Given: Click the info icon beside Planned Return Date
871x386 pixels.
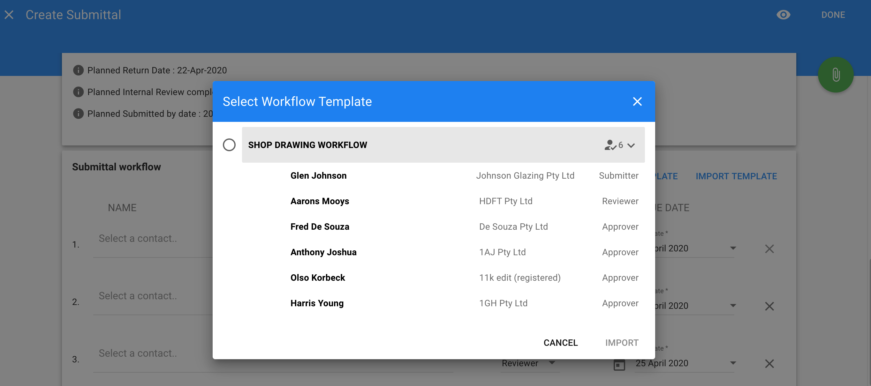Looking at the screenshot, I should [x=78, y=70].
